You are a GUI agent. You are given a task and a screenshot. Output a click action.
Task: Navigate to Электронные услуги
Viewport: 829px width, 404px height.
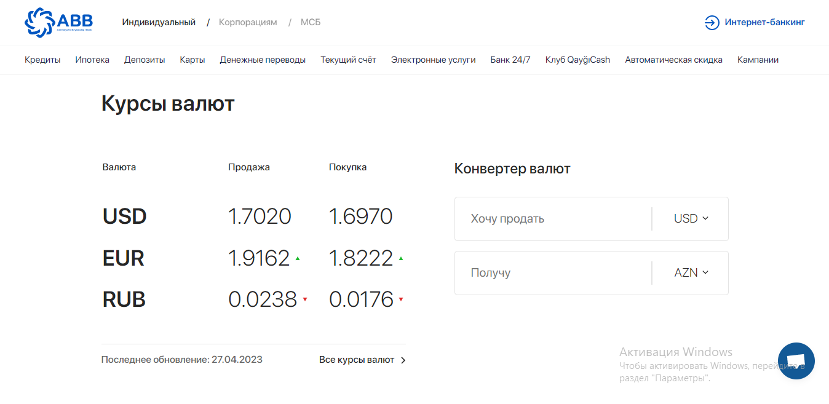click(433, 60)
